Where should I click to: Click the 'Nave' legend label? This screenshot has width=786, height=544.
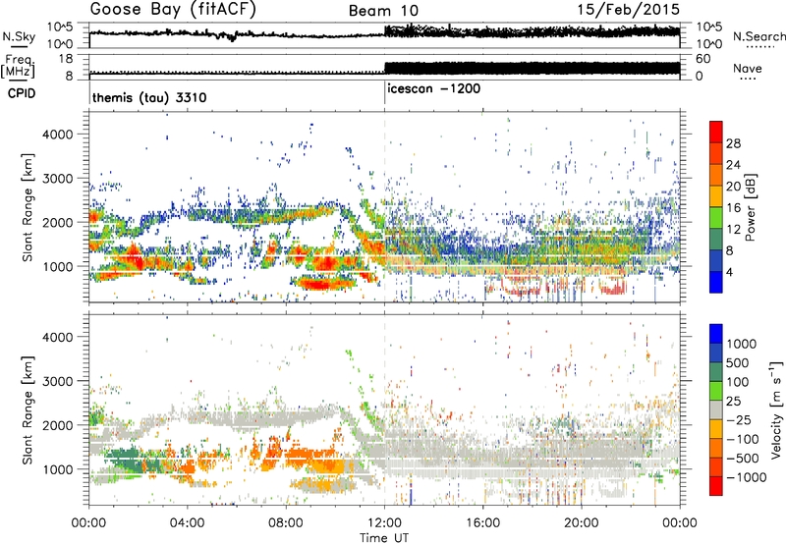(748, 69)
